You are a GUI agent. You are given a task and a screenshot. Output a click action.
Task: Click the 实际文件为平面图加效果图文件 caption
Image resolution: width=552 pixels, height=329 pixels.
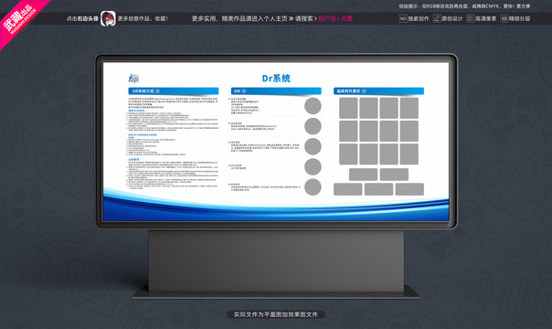click(x=276, y=314)
